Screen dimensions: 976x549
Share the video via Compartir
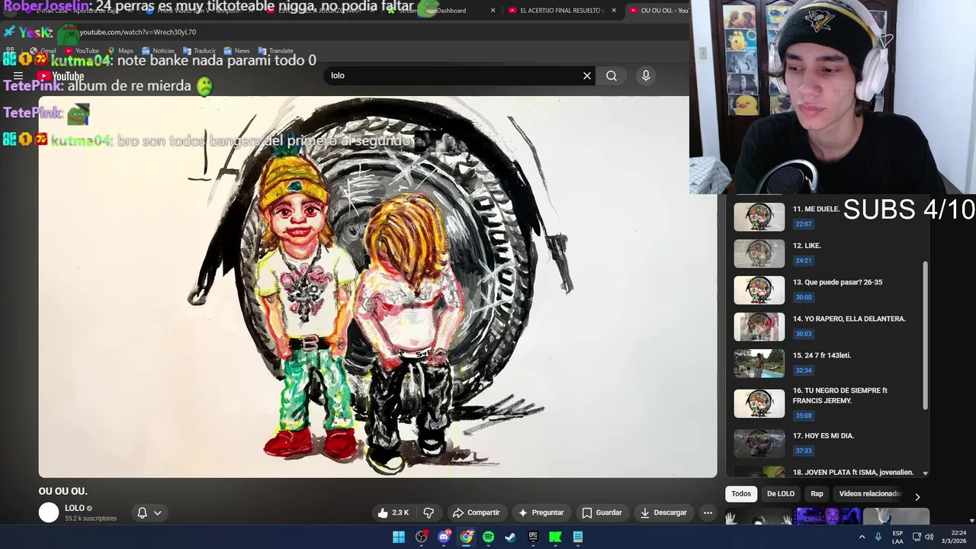477,512
